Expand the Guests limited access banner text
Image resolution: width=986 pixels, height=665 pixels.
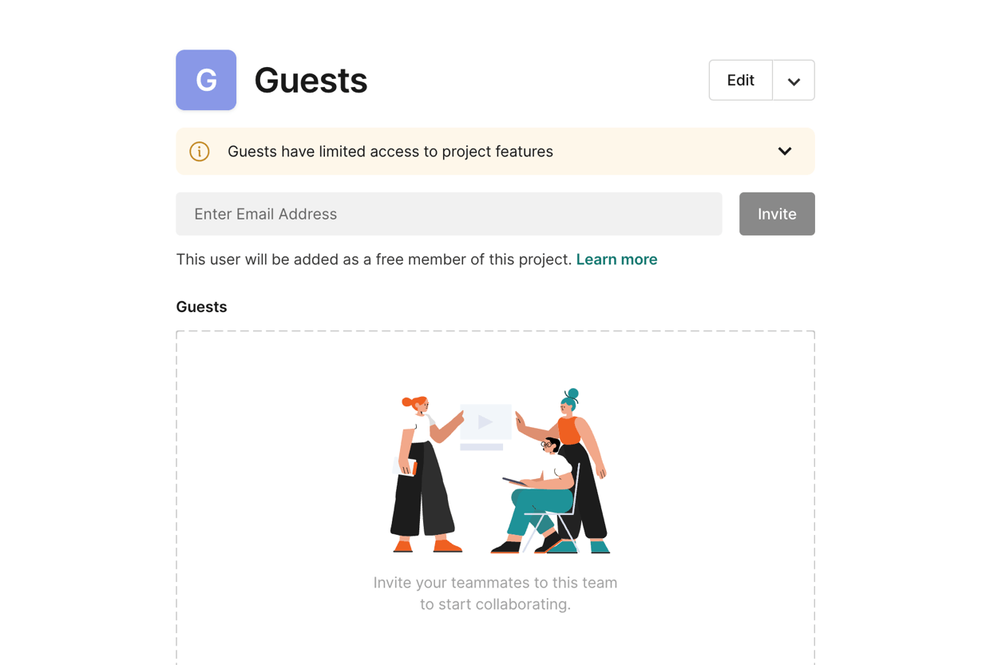[x=390, y=152]
